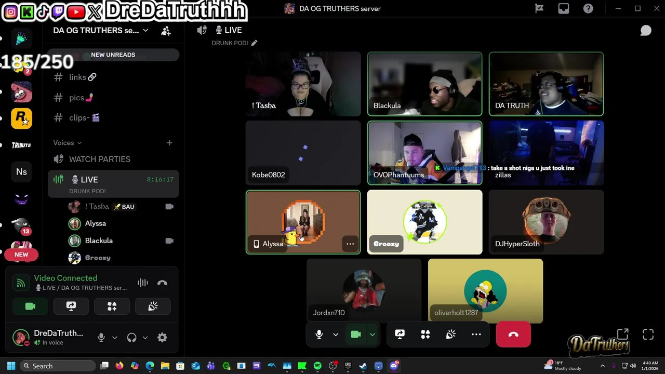Viewport: 665px width, 374px height.
Task: Open Spotify from the taskbar
Action: (x=317, y=366)
